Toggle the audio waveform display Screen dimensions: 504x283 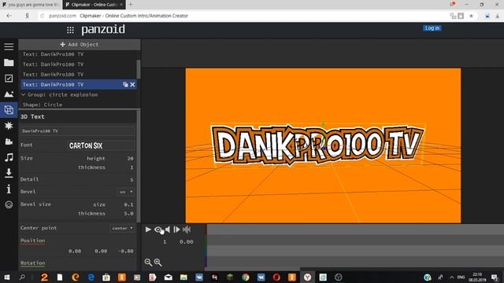187,230
